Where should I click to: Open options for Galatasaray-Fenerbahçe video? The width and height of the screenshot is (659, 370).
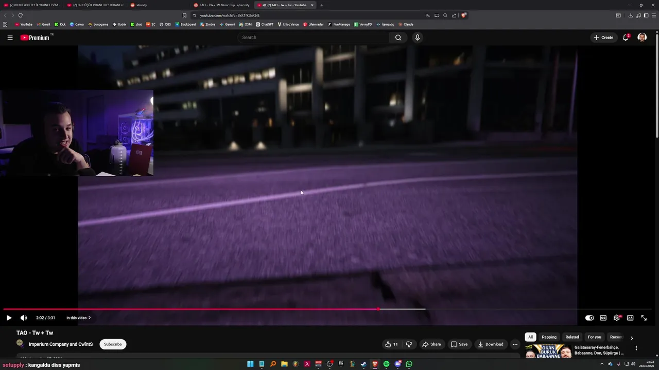point(636,348)
